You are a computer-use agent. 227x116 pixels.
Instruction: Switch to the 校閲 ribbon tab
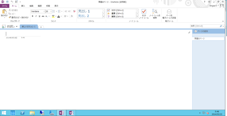48,6
